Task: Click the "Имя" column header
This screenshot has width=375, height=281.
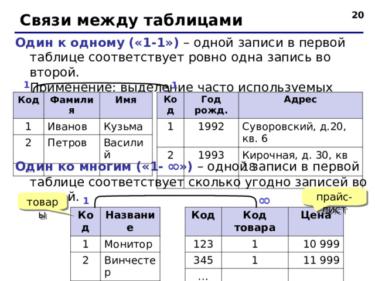Action: [x=126, y=105]
